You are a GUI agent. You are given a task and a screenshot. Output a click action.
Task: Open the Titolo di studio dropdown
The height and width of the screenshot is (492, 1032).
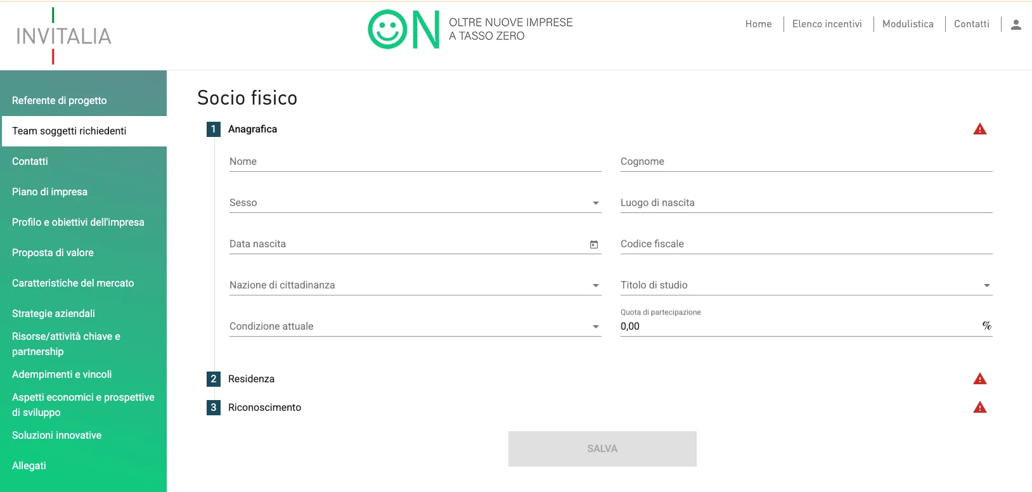806,285
